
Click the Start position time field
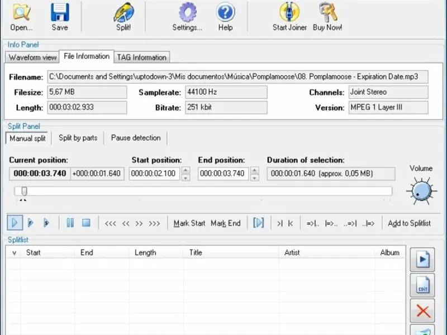point(155,174)
